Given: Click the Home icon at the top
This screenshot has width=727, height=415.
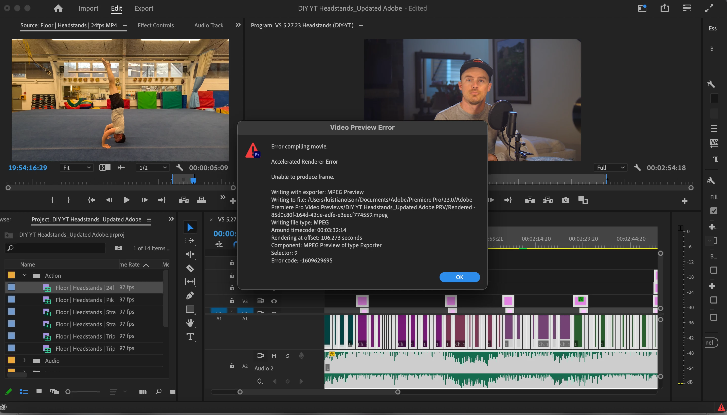Looking at the screenshot, I should [x=58, y=8].
